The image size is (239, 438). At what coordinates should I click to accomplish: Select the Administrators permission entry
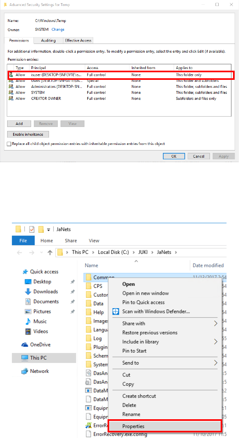pyautogui.click(x=120, y=87)
